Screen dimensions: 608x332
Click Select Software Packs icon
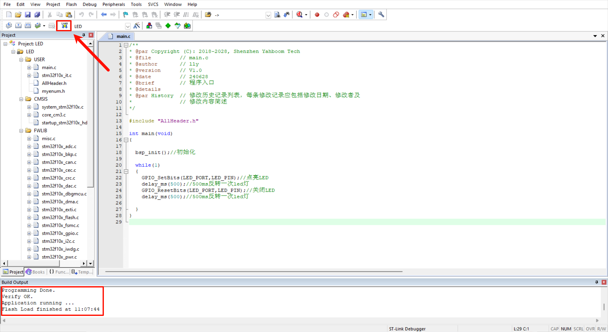point(178,26)
